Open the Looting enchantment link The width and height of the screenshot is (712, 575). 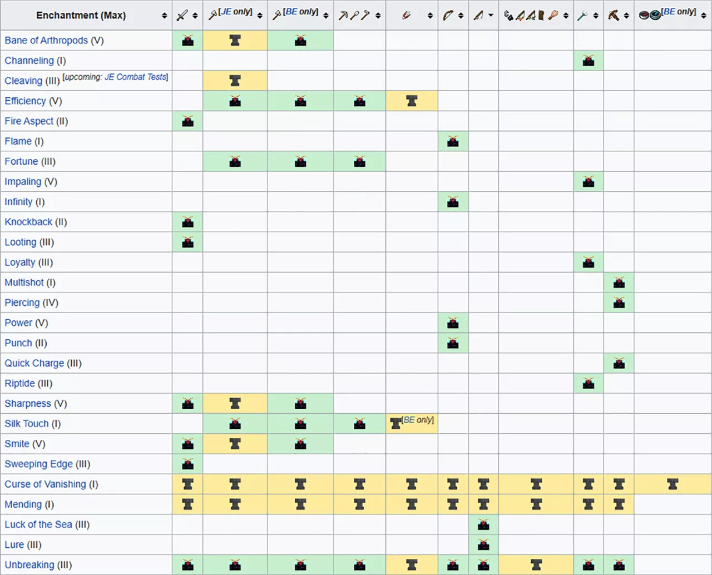coord(21,242)
